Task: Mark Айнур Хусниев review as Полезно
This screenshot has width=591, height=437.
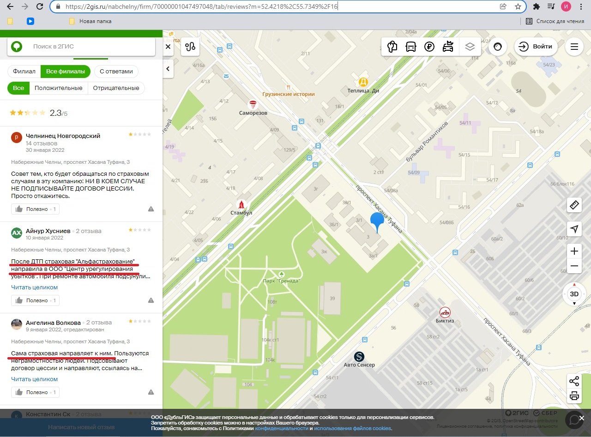Action: click(x=36, y=300)
